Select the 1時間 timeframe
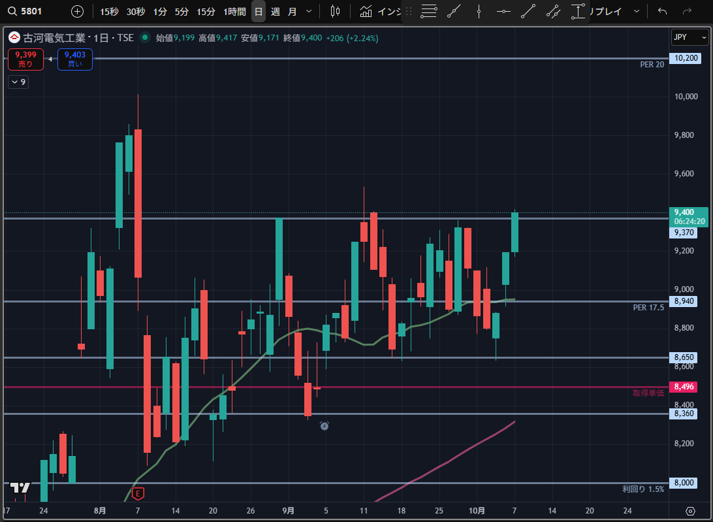The image size is (713, 522). click(x=234, y=11)
